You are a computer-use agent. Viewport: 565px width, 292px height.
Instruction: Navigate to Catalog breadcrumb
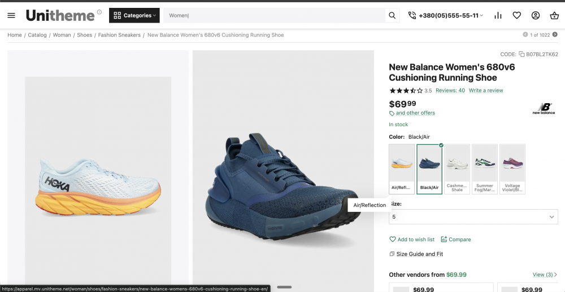tap(37, 35)
